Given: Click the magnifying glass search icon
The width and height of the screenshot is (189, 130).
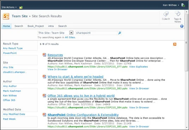Looking at the screenshot, I should click(119, 33).
